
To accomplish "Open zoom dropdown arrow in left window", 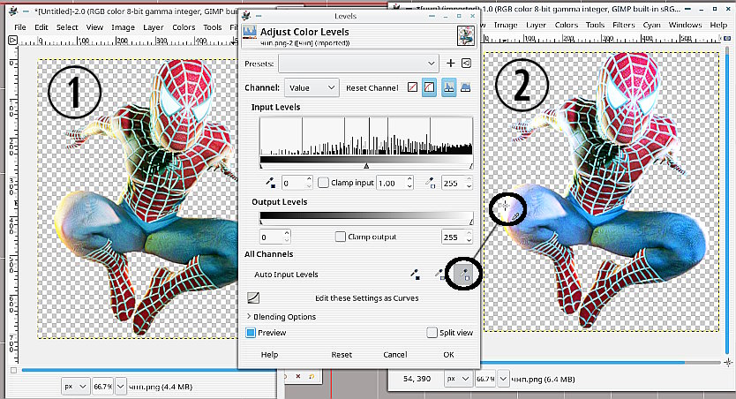I will click(121, 387).
